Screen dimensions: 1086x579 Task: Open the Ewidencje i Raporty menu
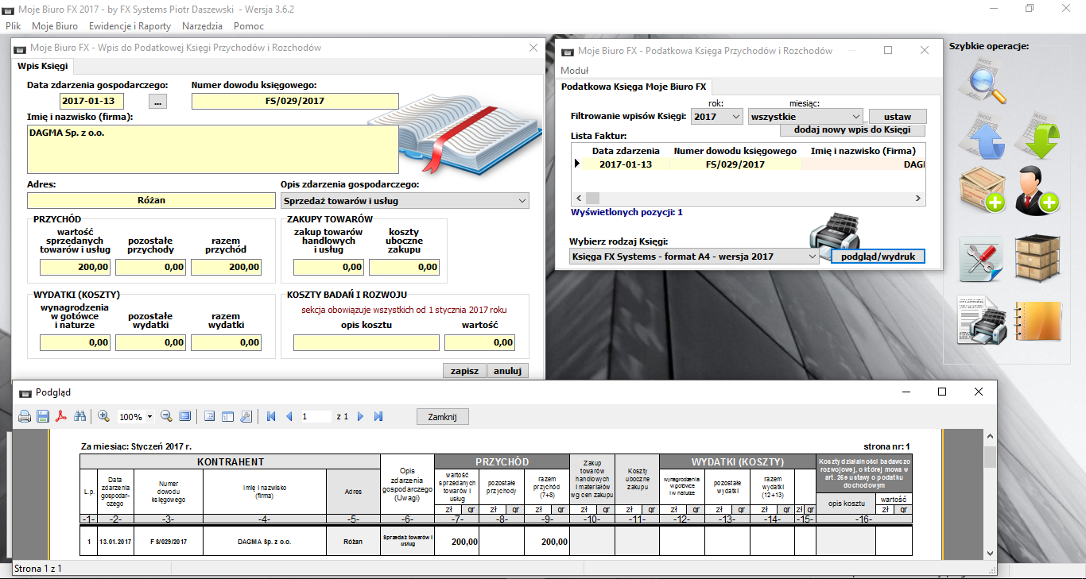(x=130, y=26)
